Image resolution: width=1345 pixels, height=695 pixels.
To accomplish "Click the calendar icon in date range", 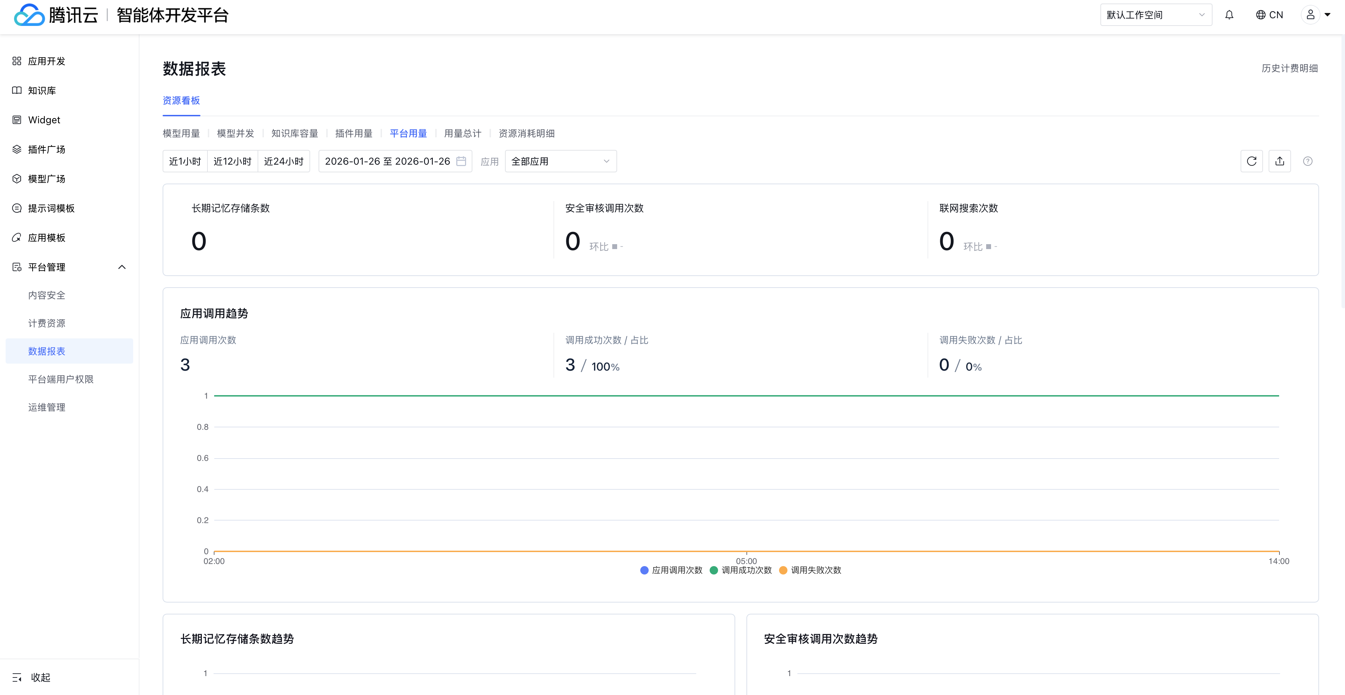I will tap(461, 161).
